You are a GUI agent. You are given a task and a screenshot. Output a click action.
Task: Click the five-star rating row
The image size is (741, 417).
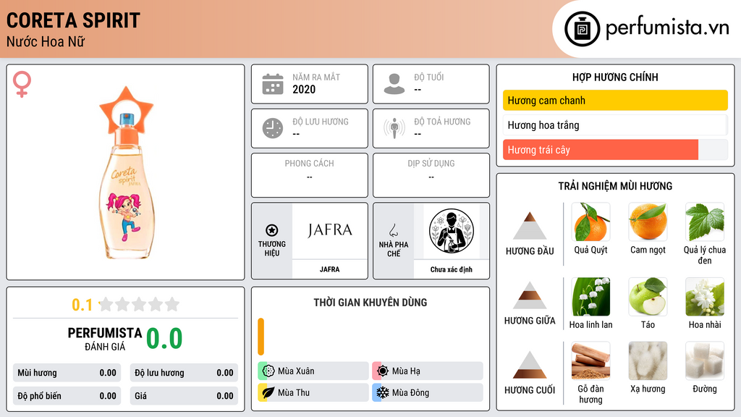click(140, 305)
